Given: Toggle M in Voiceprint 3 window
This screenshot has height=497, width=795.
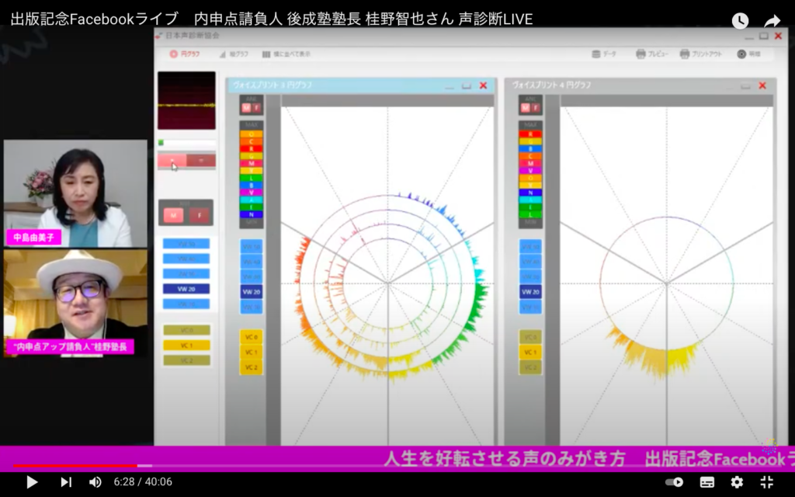Looking at the screenshot, I should click(x=246, y=107).
